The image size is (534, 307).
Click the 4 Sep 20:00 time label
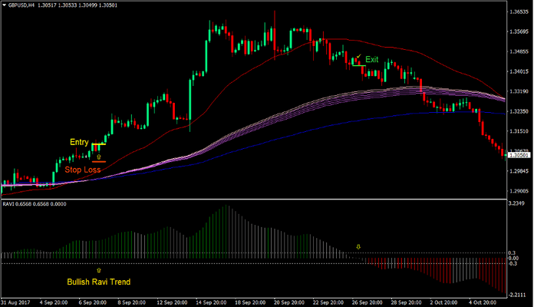pos(54,302)
